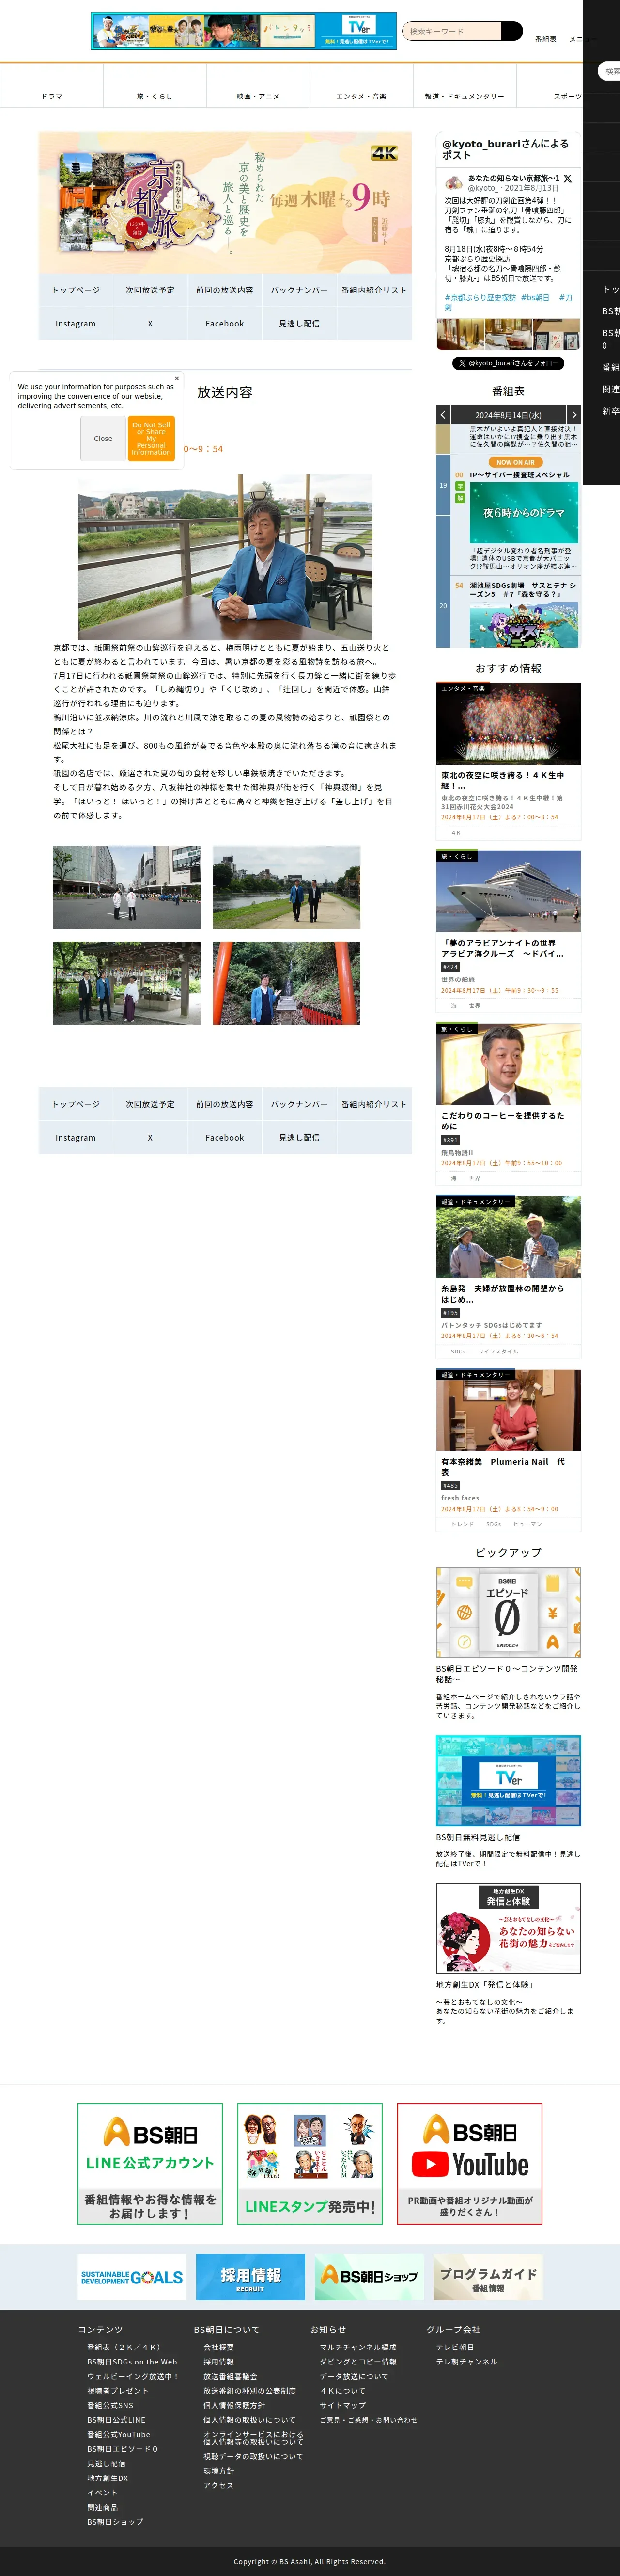Screen dimensions: 620x2576
Task: Select 次回放送予定 tab under the 京都旅 banner
Action: point(150,290)
